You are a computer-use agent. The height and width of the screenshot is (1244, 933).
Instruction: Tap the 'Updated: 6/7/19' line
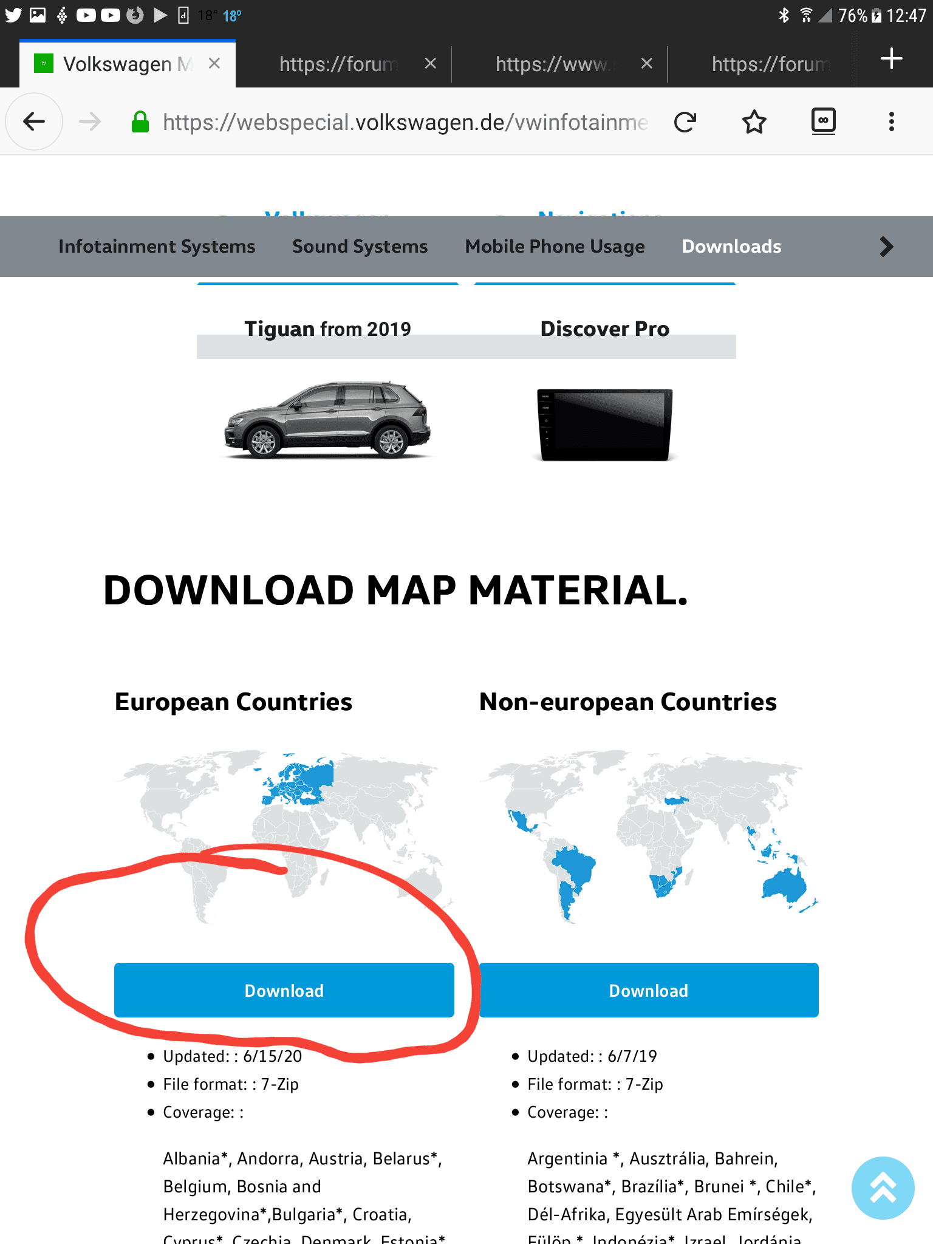coord(592,1056)
